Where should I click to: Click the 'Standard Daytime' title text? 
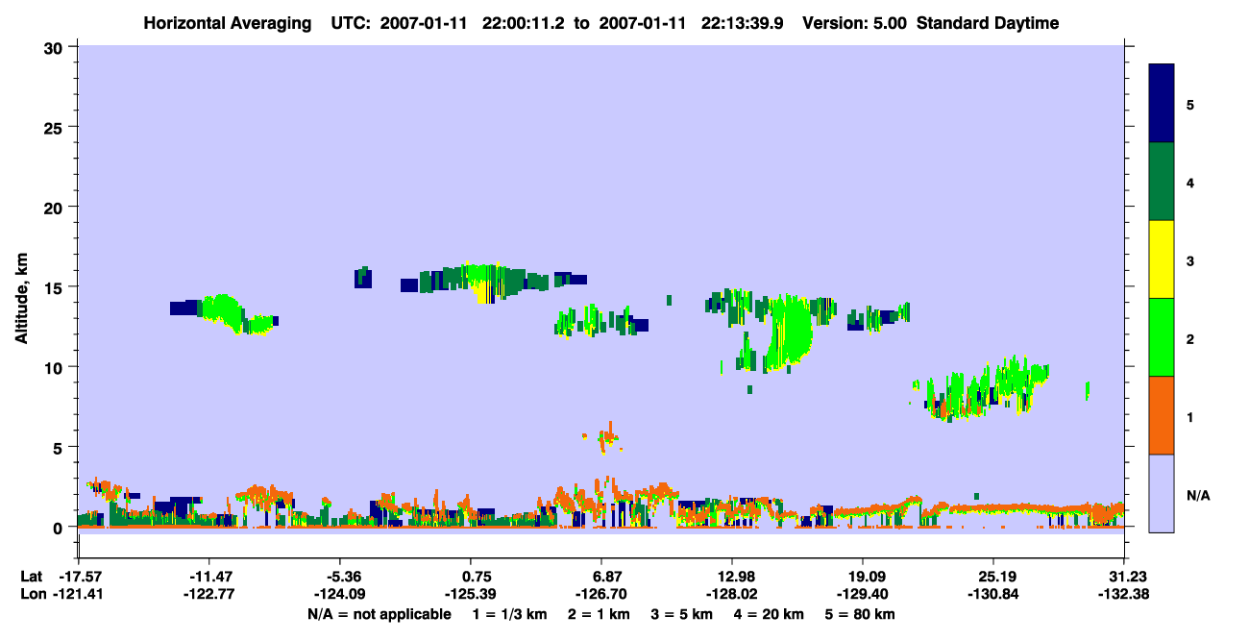tap(988, 23)
